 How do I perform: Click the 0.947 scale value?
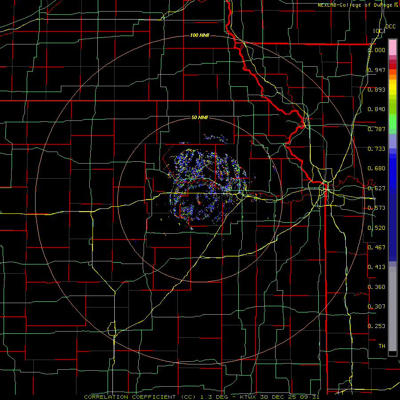[x=376, y=70]
